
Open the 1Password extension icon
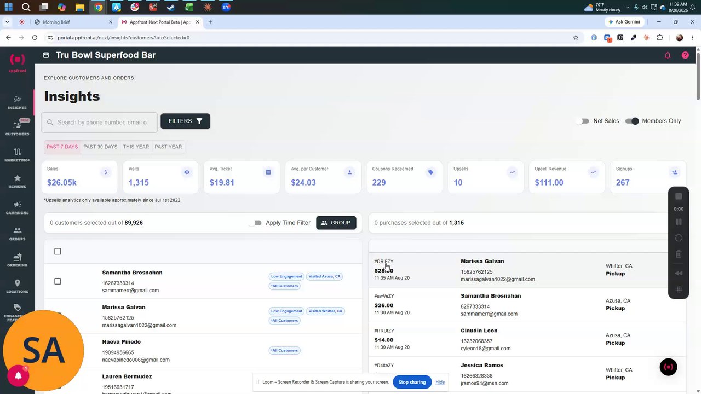594,38
